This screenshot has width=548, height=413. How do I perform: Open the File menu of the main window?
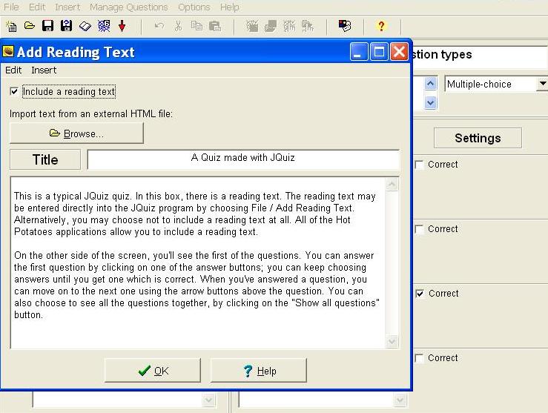coord(11,7)
